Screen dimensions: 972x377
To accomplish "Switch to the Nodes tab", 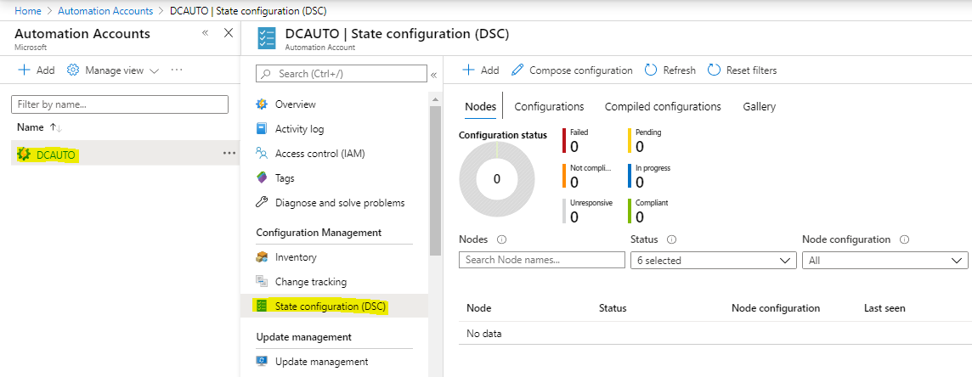I will point(480,106).
